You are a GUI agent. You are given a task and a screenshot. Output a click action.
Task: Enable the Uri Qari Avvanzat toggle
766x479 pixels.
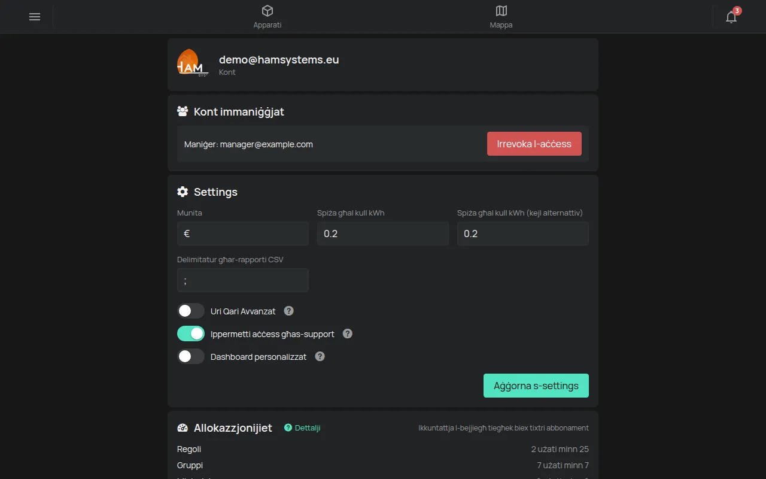click(x=191, y=311)
